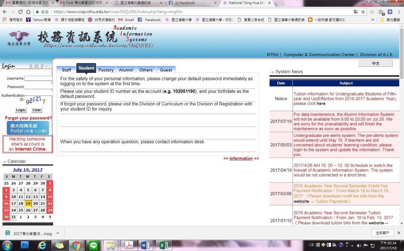Select the Alumni tab
The image size is (404, 251).
click(126, 70)
